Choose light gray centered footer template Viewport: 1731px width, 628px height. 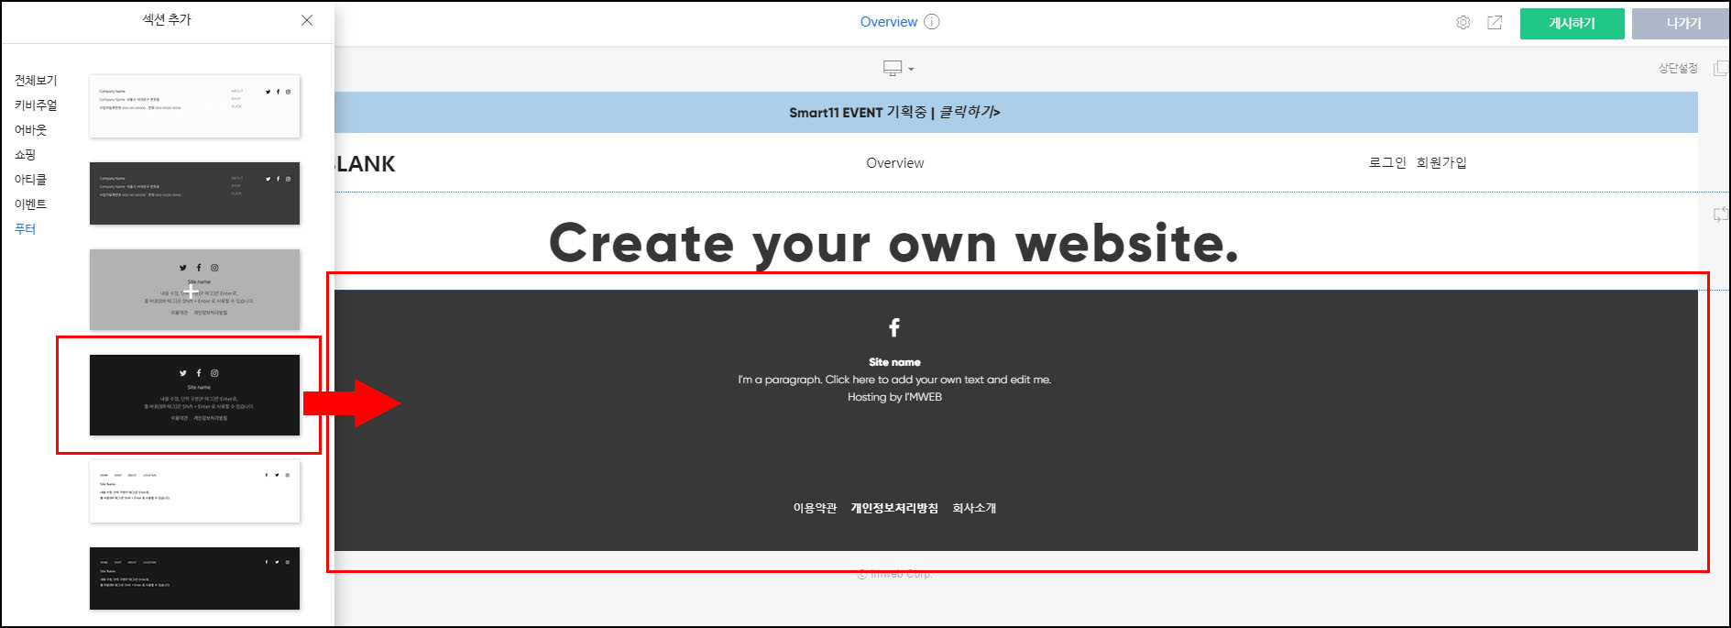point(194,290)
